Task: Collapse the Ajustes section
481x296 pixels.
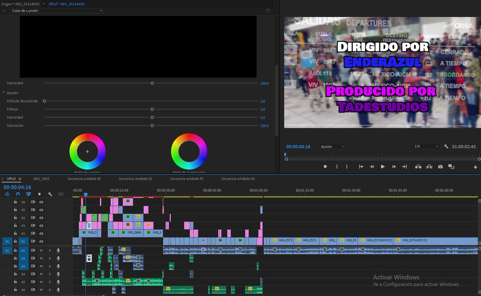Action: pyautogui.click(x=4, y=93)
